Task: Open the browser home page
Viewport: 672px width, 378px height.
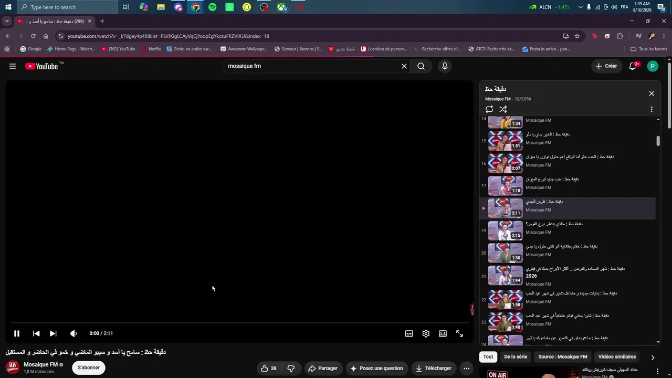Action: [46, 36]
